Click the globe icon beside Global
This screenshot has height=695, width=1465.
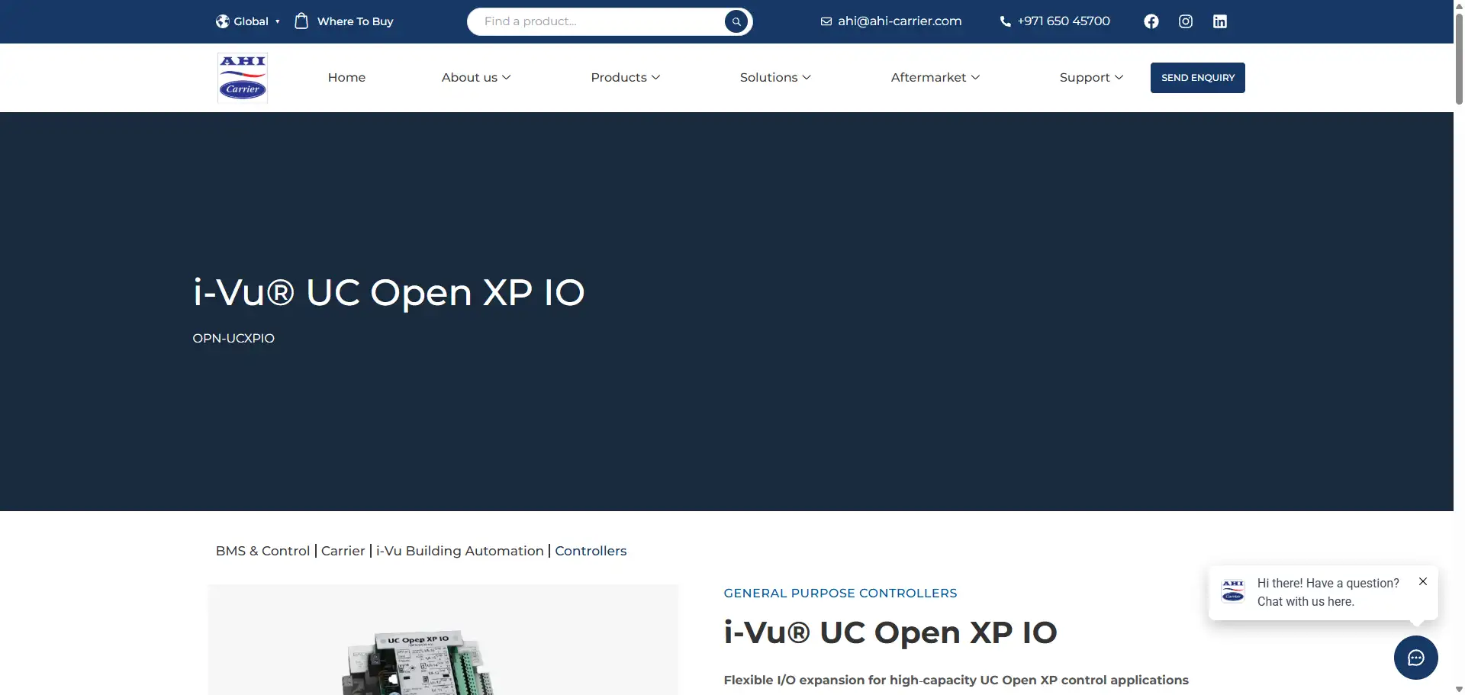(x=222, y=21)
